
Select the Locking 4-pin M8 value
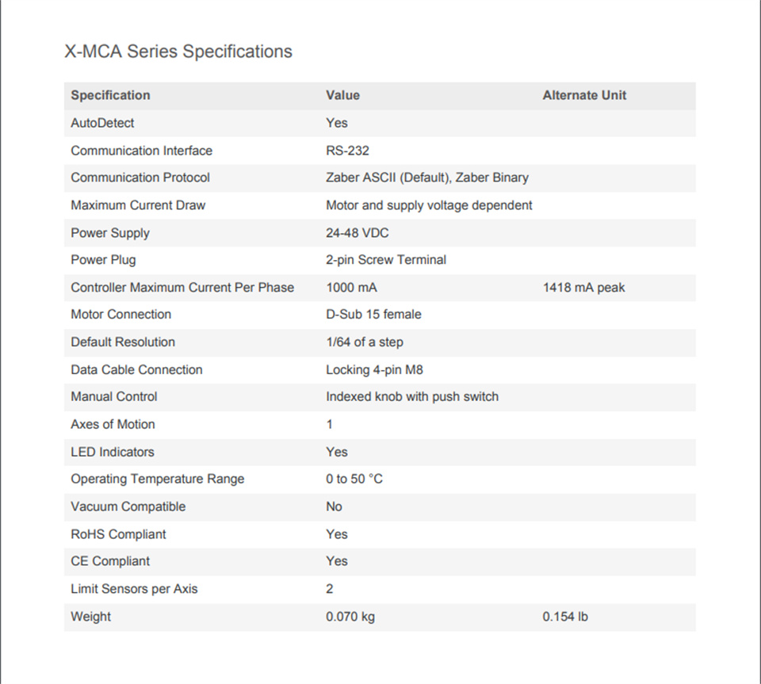pyautogui.click(x=375, y=369)
